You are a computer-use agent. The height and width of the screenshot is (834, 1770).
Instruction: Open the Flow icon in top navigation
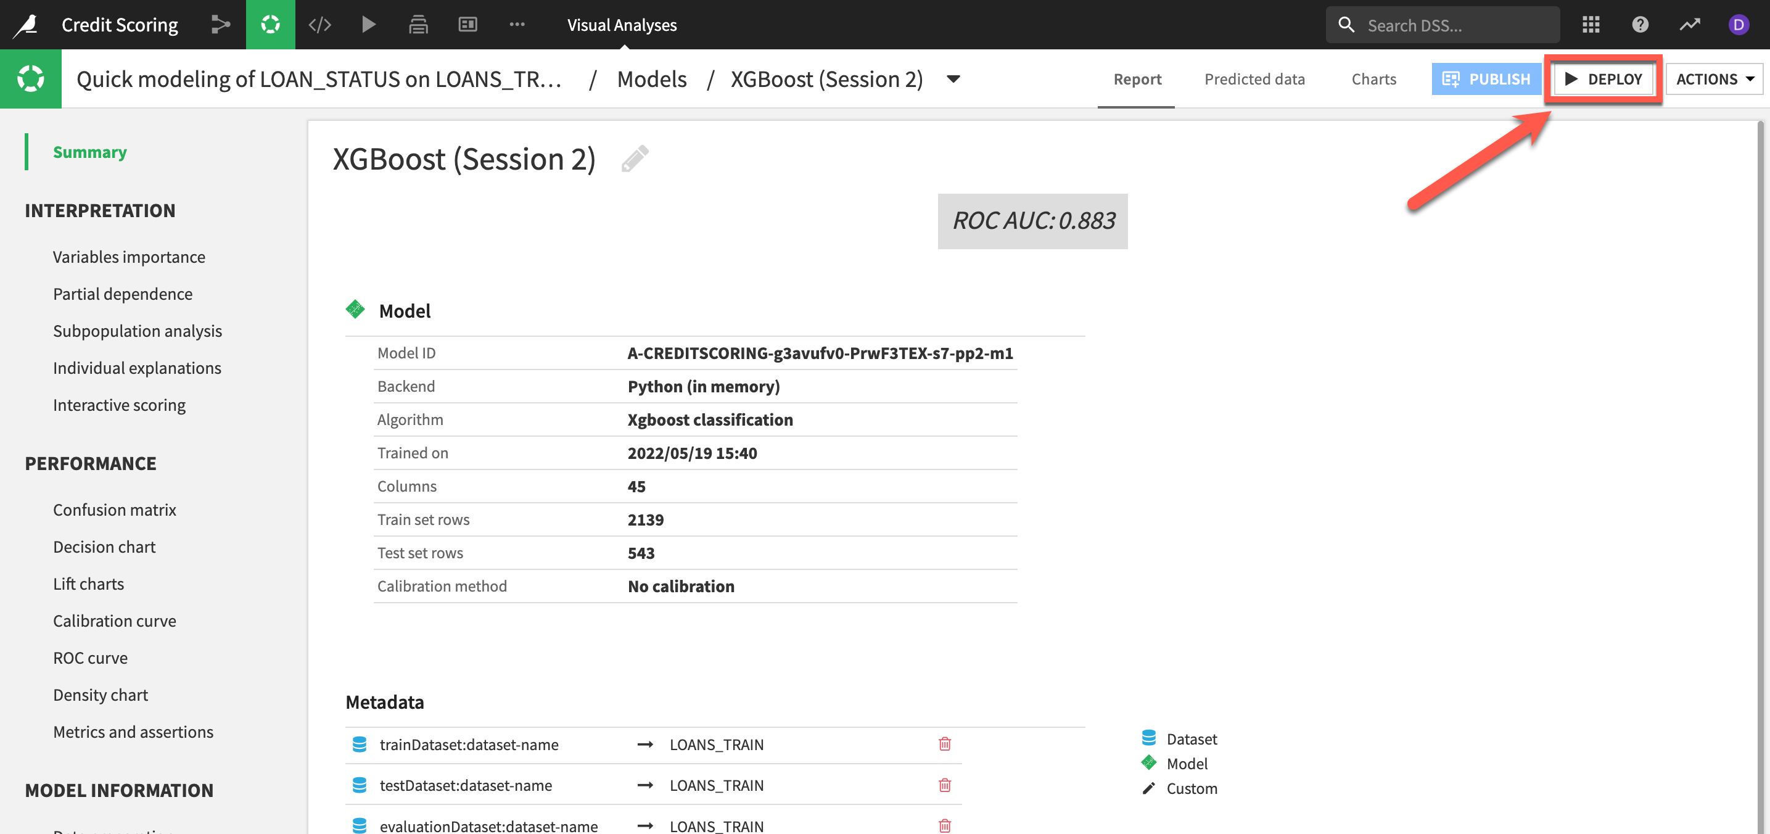point(220,25)
